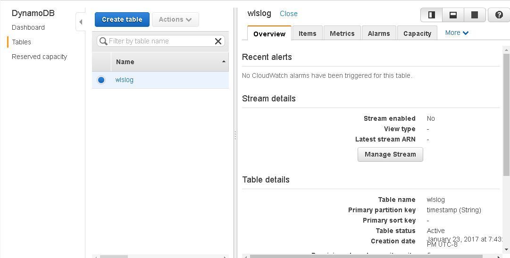The height and width of the screenshot is (258, 510).
Task: Switch to the Metrics tab
Action: [342, 33]
